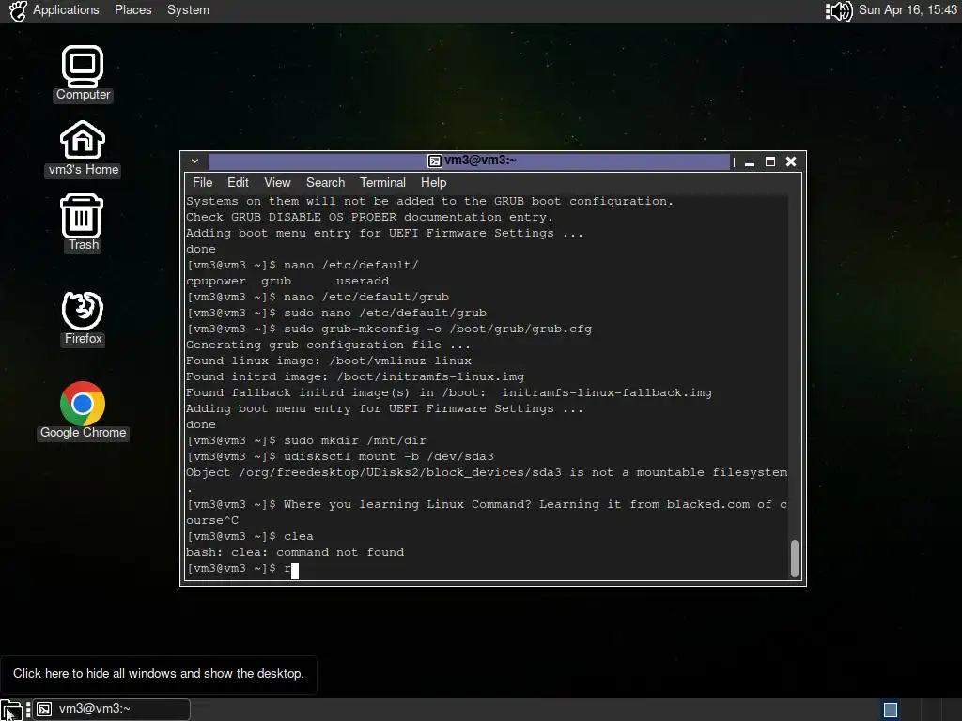Click 'sudo grub-mkconfig -o /boot/grub/grub.cfg' line
The width and height of the screenshot is (962, 721).
click(389, 330)
